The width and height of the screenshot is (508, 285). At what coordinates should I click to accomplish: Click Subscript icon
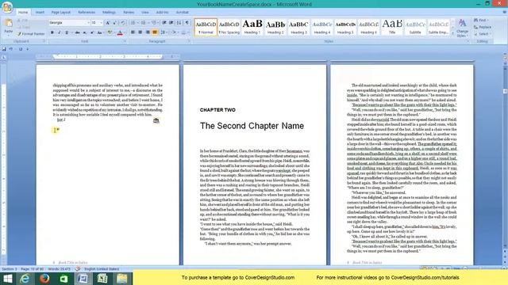(85, 32)
